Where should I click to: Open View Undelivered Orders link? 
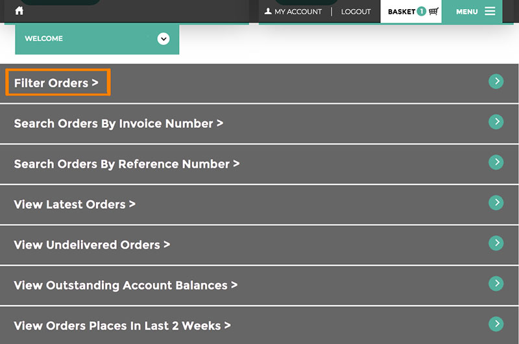[91, 245]
